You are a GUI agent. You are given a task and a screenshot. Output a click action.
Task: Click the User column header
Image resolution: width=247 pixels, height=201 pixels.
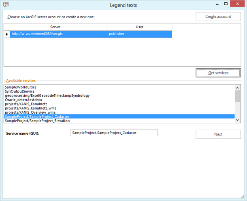(x=139, y=26)
